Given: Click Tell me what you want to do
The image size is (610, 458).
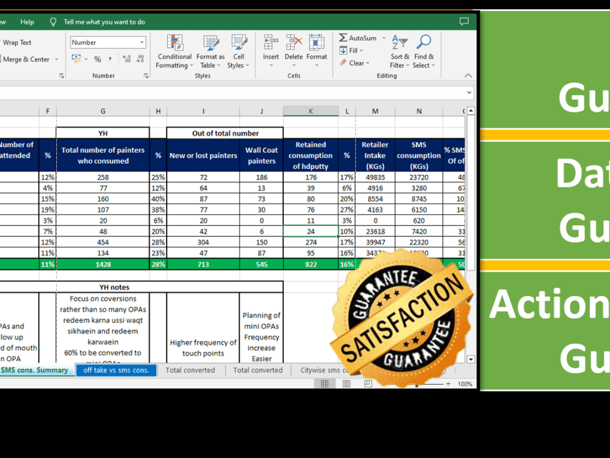Looking at the screenshot, I should pos(104,22).
